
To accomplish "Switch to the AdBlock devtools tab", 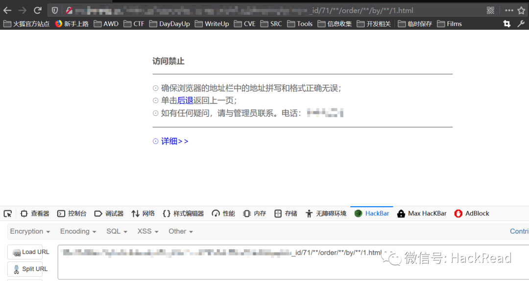I will pyautogui.click(x=472, y=214).
